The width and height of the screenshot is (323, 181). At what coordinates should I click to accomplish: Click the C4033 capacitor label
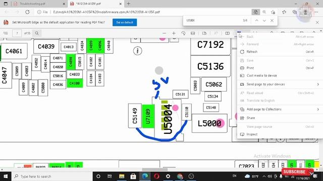pyautogui.click(x=75, y=74)
